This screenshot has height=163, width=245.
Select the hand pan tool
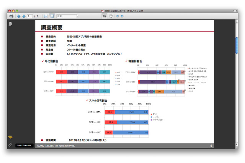click(111, 16)
